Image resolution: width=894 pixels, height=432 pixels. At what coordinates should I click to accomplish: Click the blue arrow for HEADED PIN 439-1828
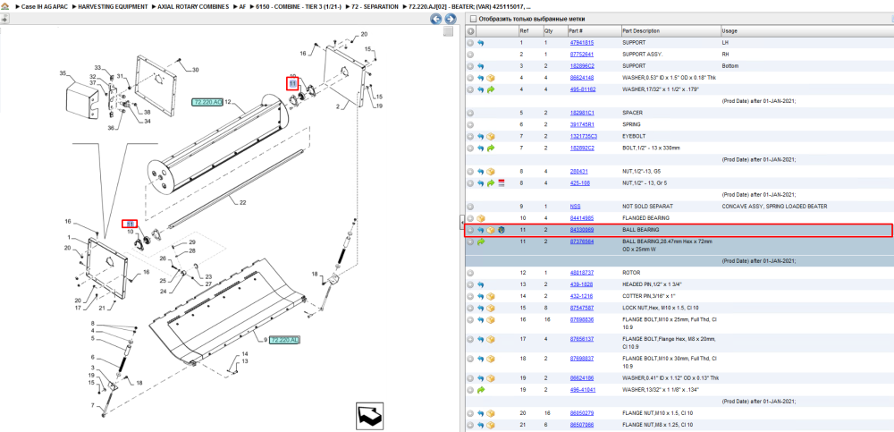coord(481,284)
